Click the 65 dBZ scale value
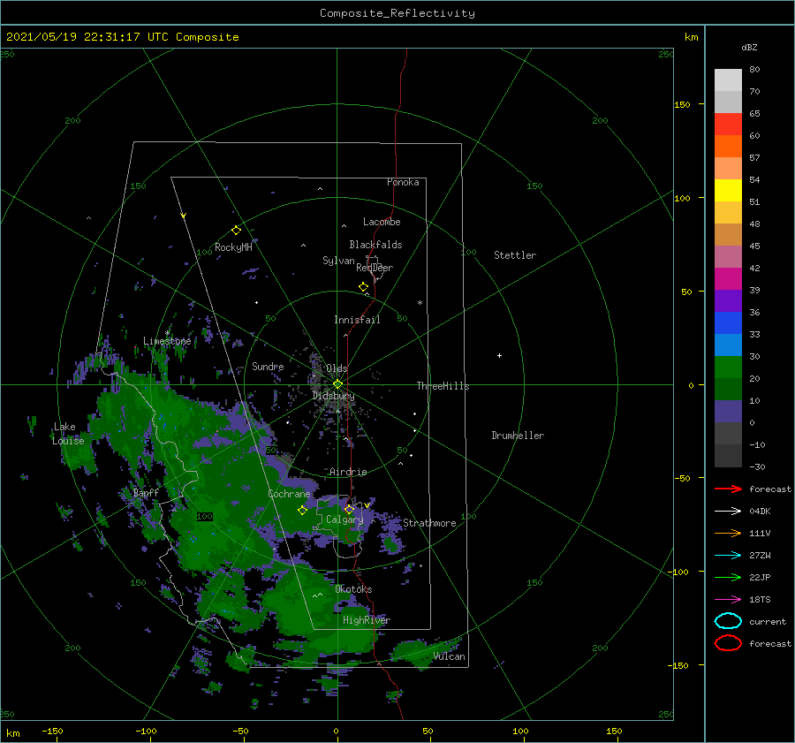The height and width of the screenshot is (743, 795). point(754,114)
